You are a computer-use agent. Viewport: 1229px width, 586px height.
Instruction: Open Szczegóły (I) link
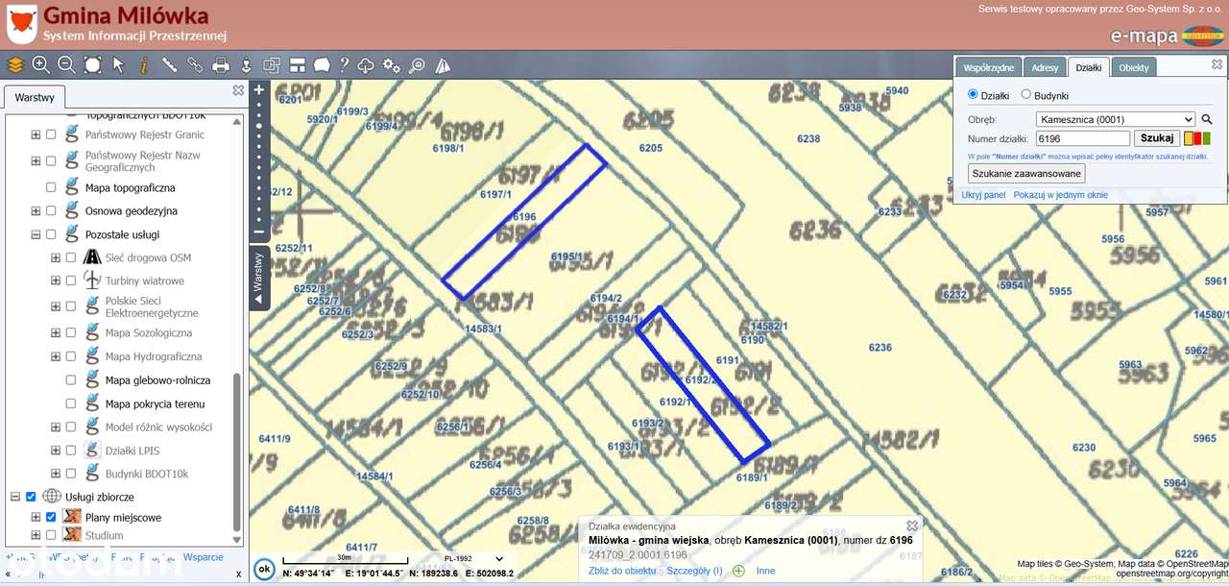(x=694, y=571)
